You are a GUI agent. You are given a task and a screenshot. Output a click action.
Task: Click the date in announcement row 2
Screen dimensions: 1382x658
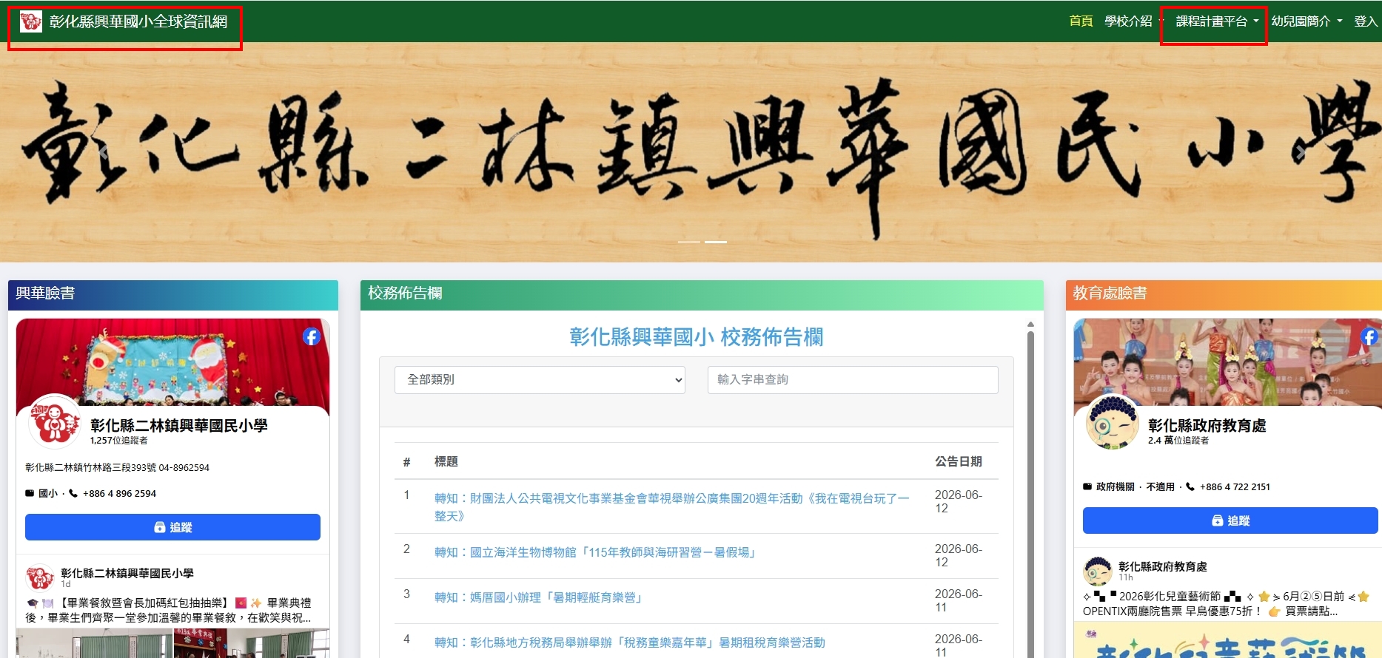click(x=959, y=555)
